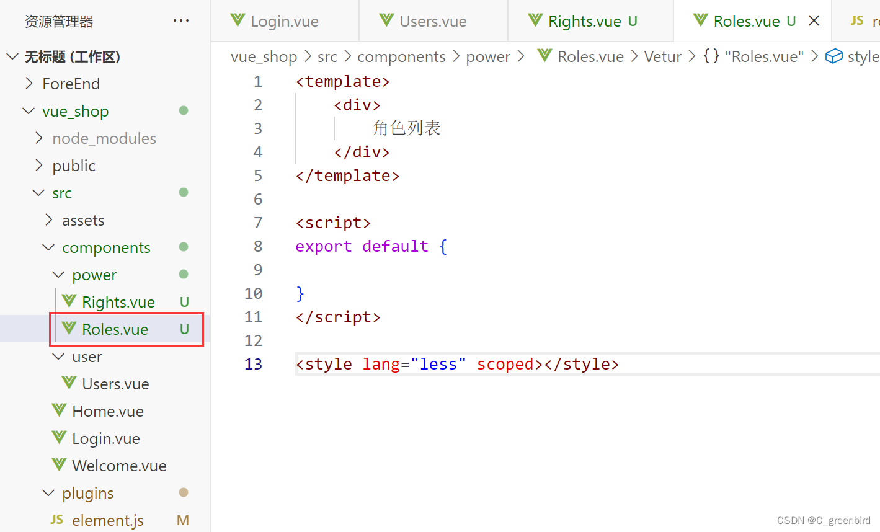Image resolution: width=880 pixels, height=532 pixels.
Task: Click line number 8 in the gutter
Action: (x=258, y=246)
